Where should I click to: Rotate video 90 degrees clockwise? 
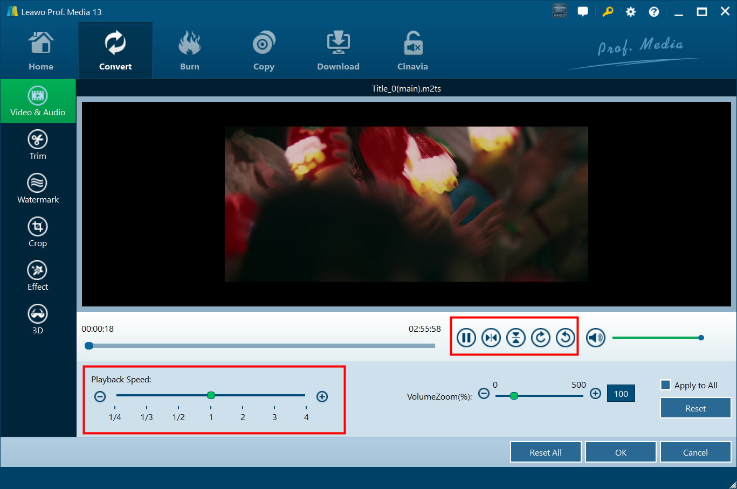click(541, 338)
